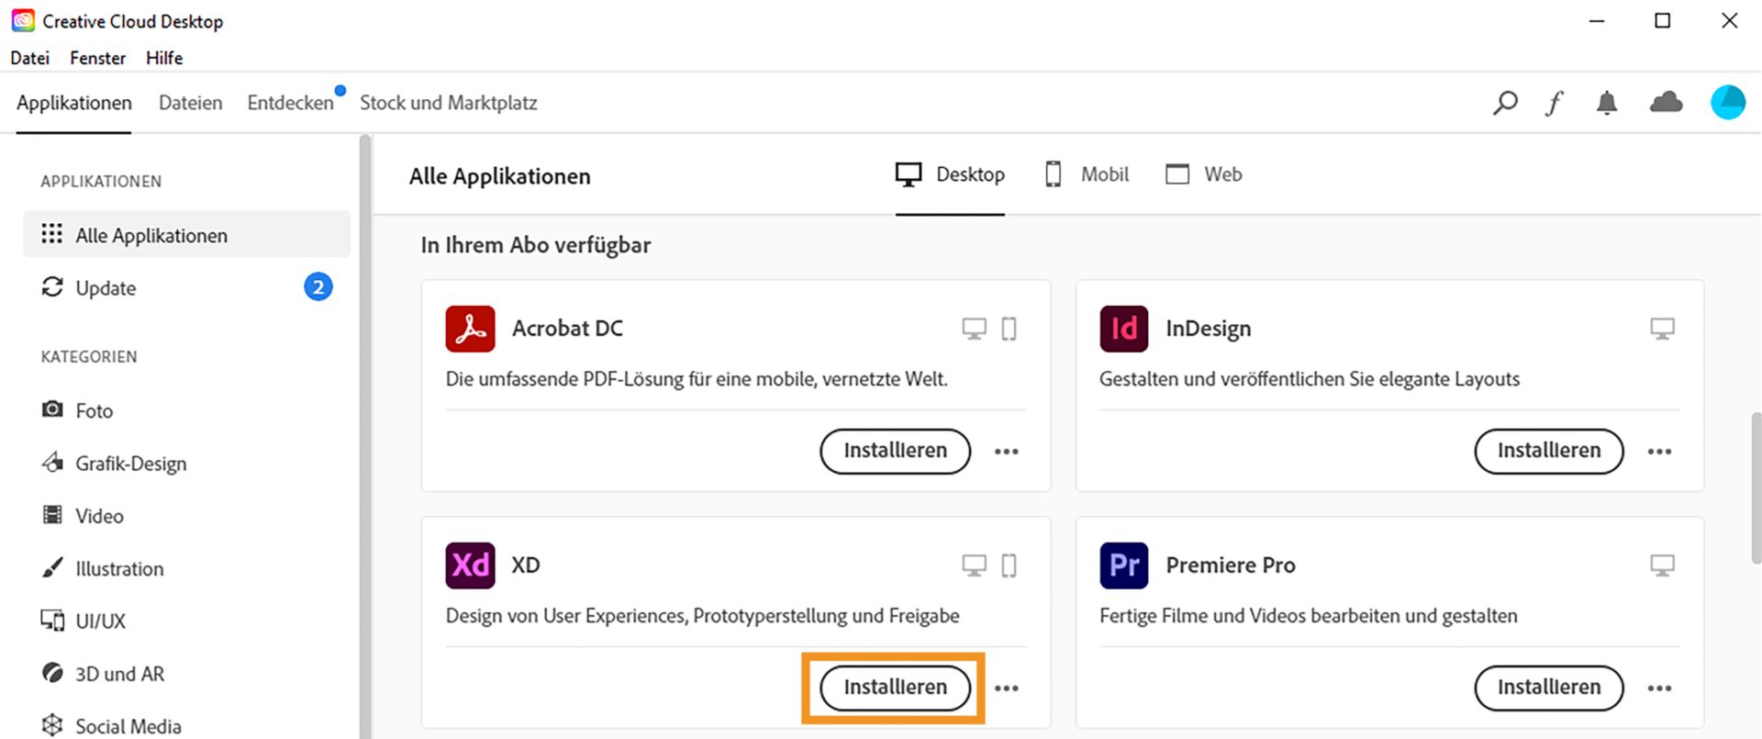Show Web applications tab
Image resolution: width=1762 pixels, height=739 pixels.
[x=1203, y=174]
